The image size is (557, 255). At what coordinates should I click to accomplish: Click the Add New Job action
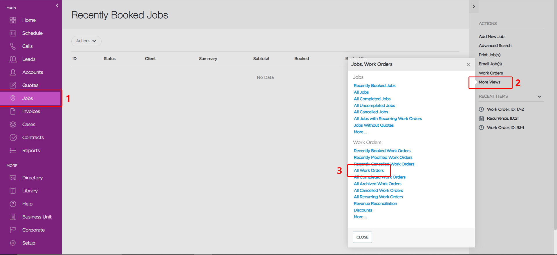[491, 37]
